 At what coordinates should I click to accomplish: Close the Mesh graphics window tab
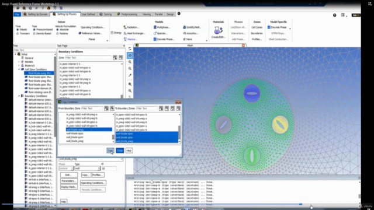(243, 45)
